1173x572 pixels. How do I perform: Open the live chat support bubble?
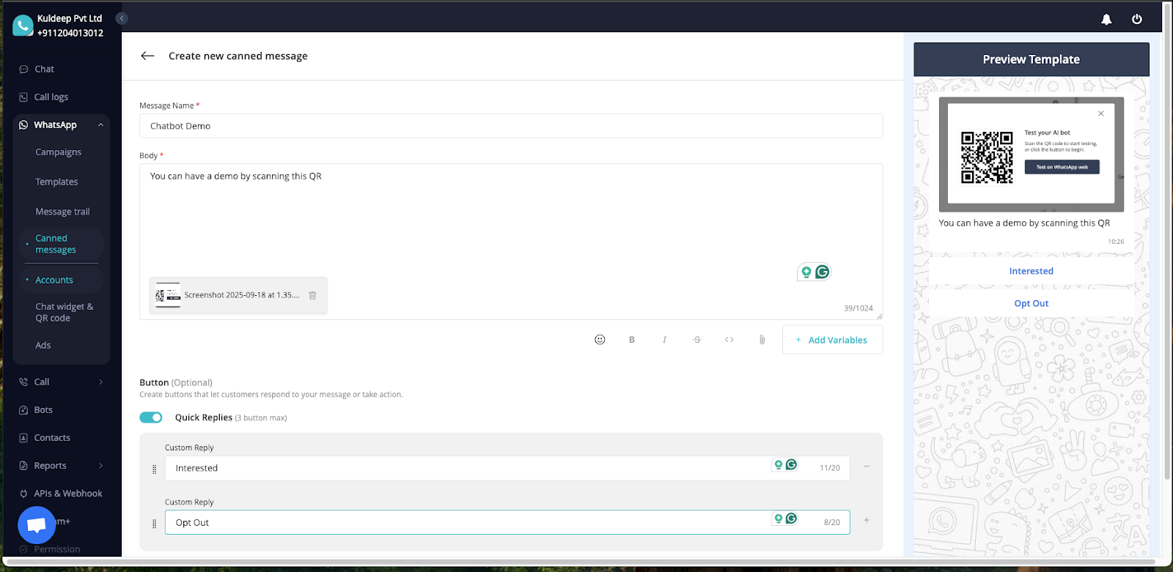click(37, 524)
